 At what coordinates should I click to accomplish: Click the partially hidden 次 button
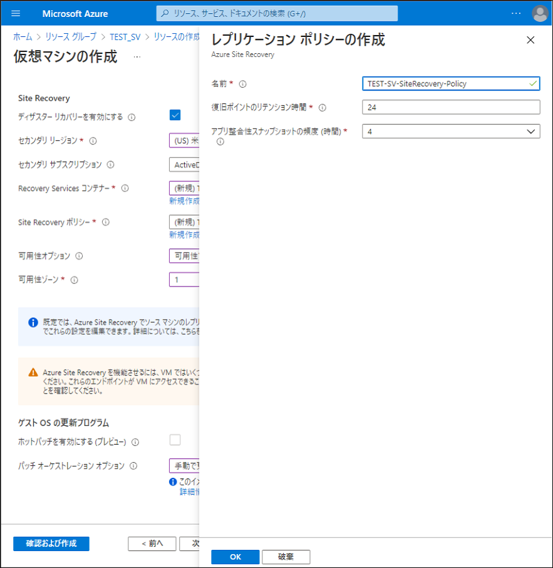[x=189, y=544]
